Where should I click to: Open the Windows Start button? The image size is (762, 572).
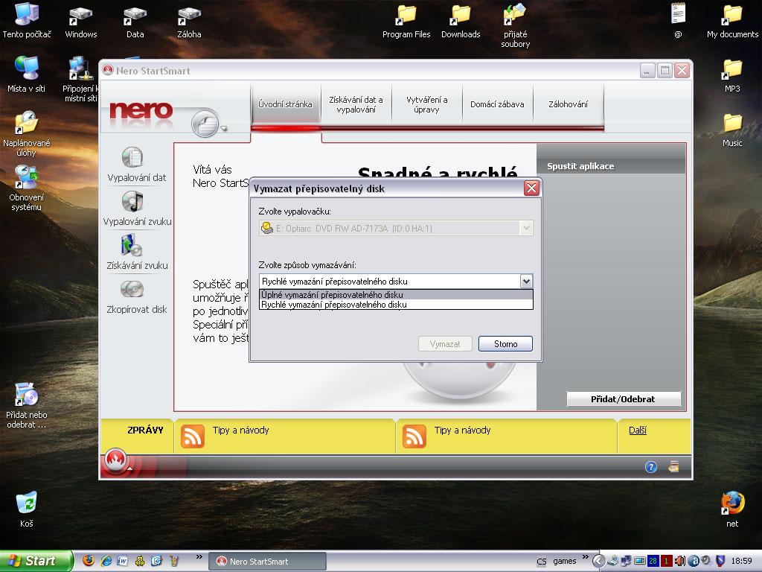coord(36,561)
